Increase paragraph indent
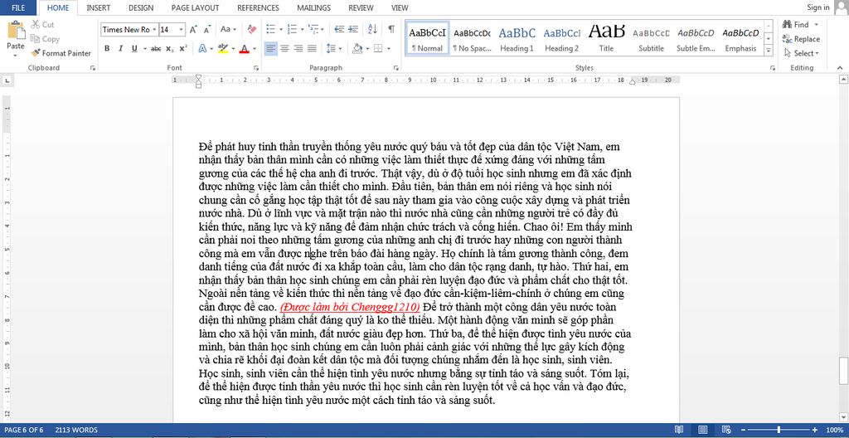 (353, 29)
